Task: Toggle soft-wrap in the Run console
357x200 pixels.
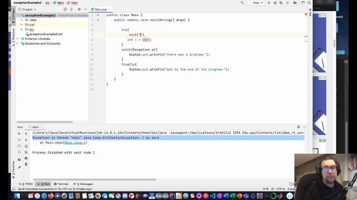Action: coord(26,146)
